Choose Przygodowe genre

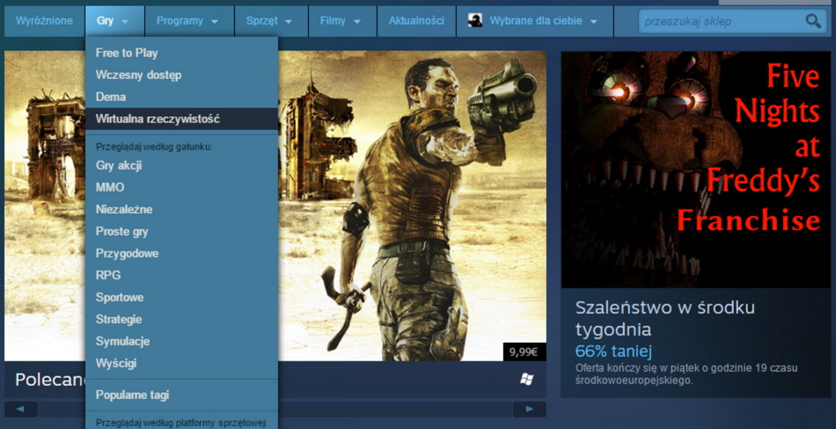pyautogui.click(x=181, y=253)
